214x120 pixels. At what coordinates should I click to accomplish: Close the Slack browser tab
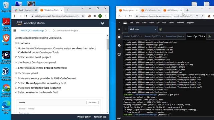point(36,10)
